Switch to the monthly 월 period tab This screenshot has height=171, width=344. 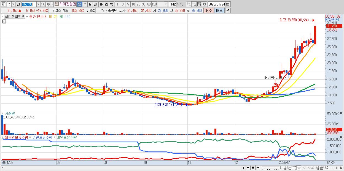(90, 4)
